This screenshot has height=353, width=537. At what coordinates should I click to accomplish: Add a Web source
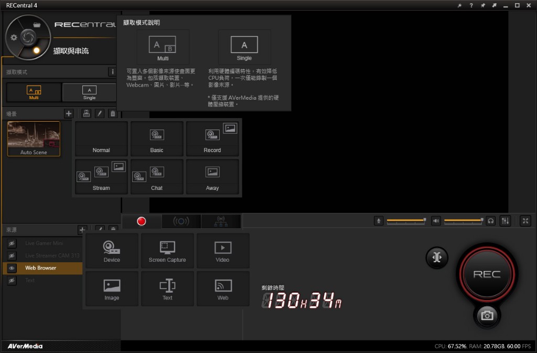(x=222, y=288)
